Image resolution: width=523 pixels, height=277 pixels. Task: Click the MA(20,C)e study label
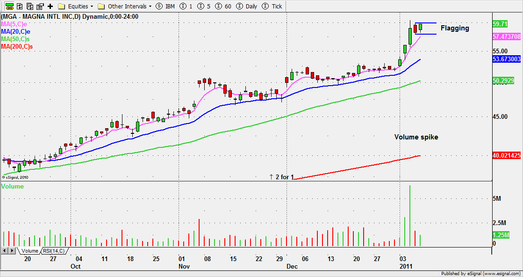pyautogui.click(x=16, y=32)
